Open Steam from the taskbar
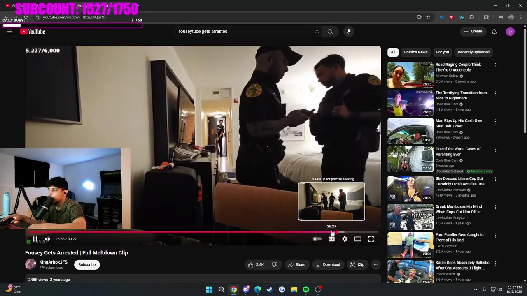Viewport: 527px width, 296px height. click(x=270, y=289)
